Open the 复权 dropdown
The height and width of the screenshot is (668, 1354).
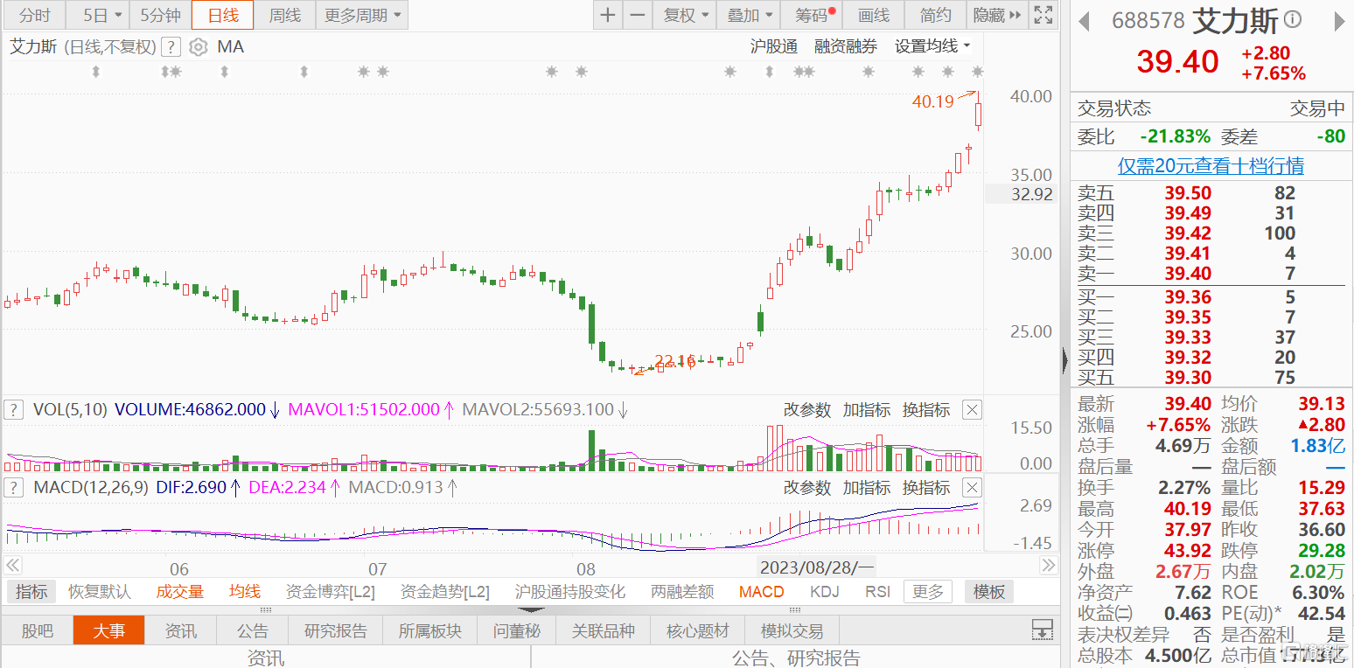pos(685,15)
